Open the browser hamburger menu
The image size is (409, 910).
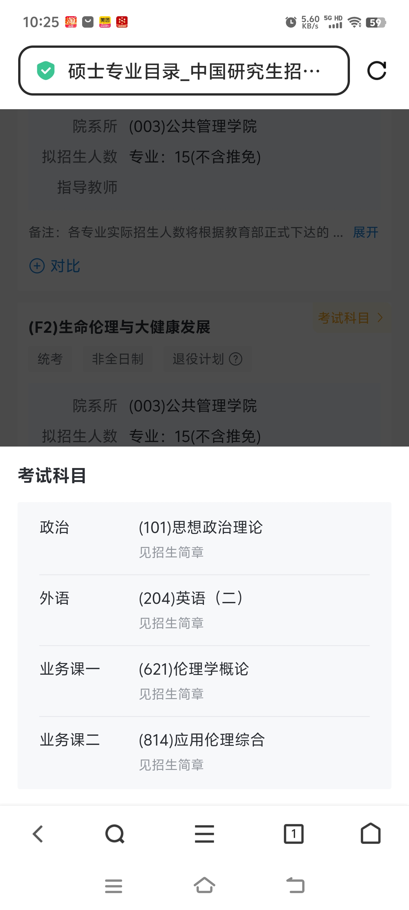point(204,834)
